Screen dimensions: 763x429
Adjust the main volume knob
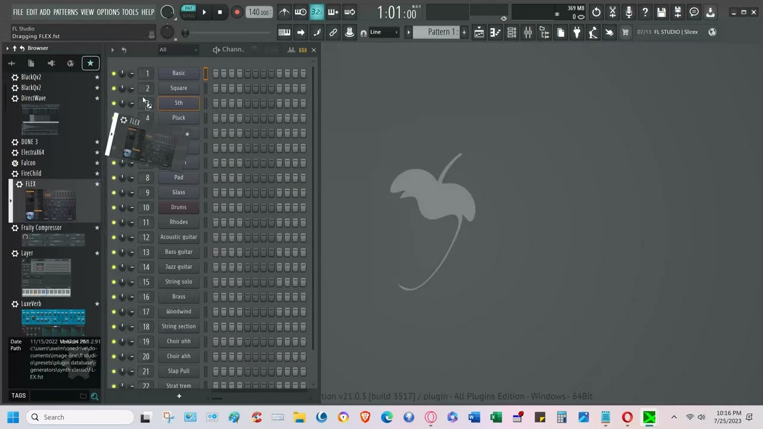(168, 12)
